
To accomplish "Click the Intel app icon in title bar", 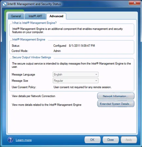I will 4,4.
